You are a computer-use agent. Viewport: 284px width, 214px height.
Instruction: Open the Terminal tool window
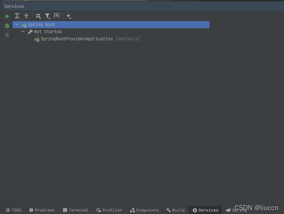(75, 210)
